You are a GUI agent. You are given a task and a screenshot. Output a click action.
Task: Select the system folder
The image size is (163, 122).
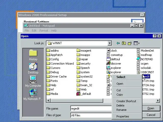pos(83,72)
